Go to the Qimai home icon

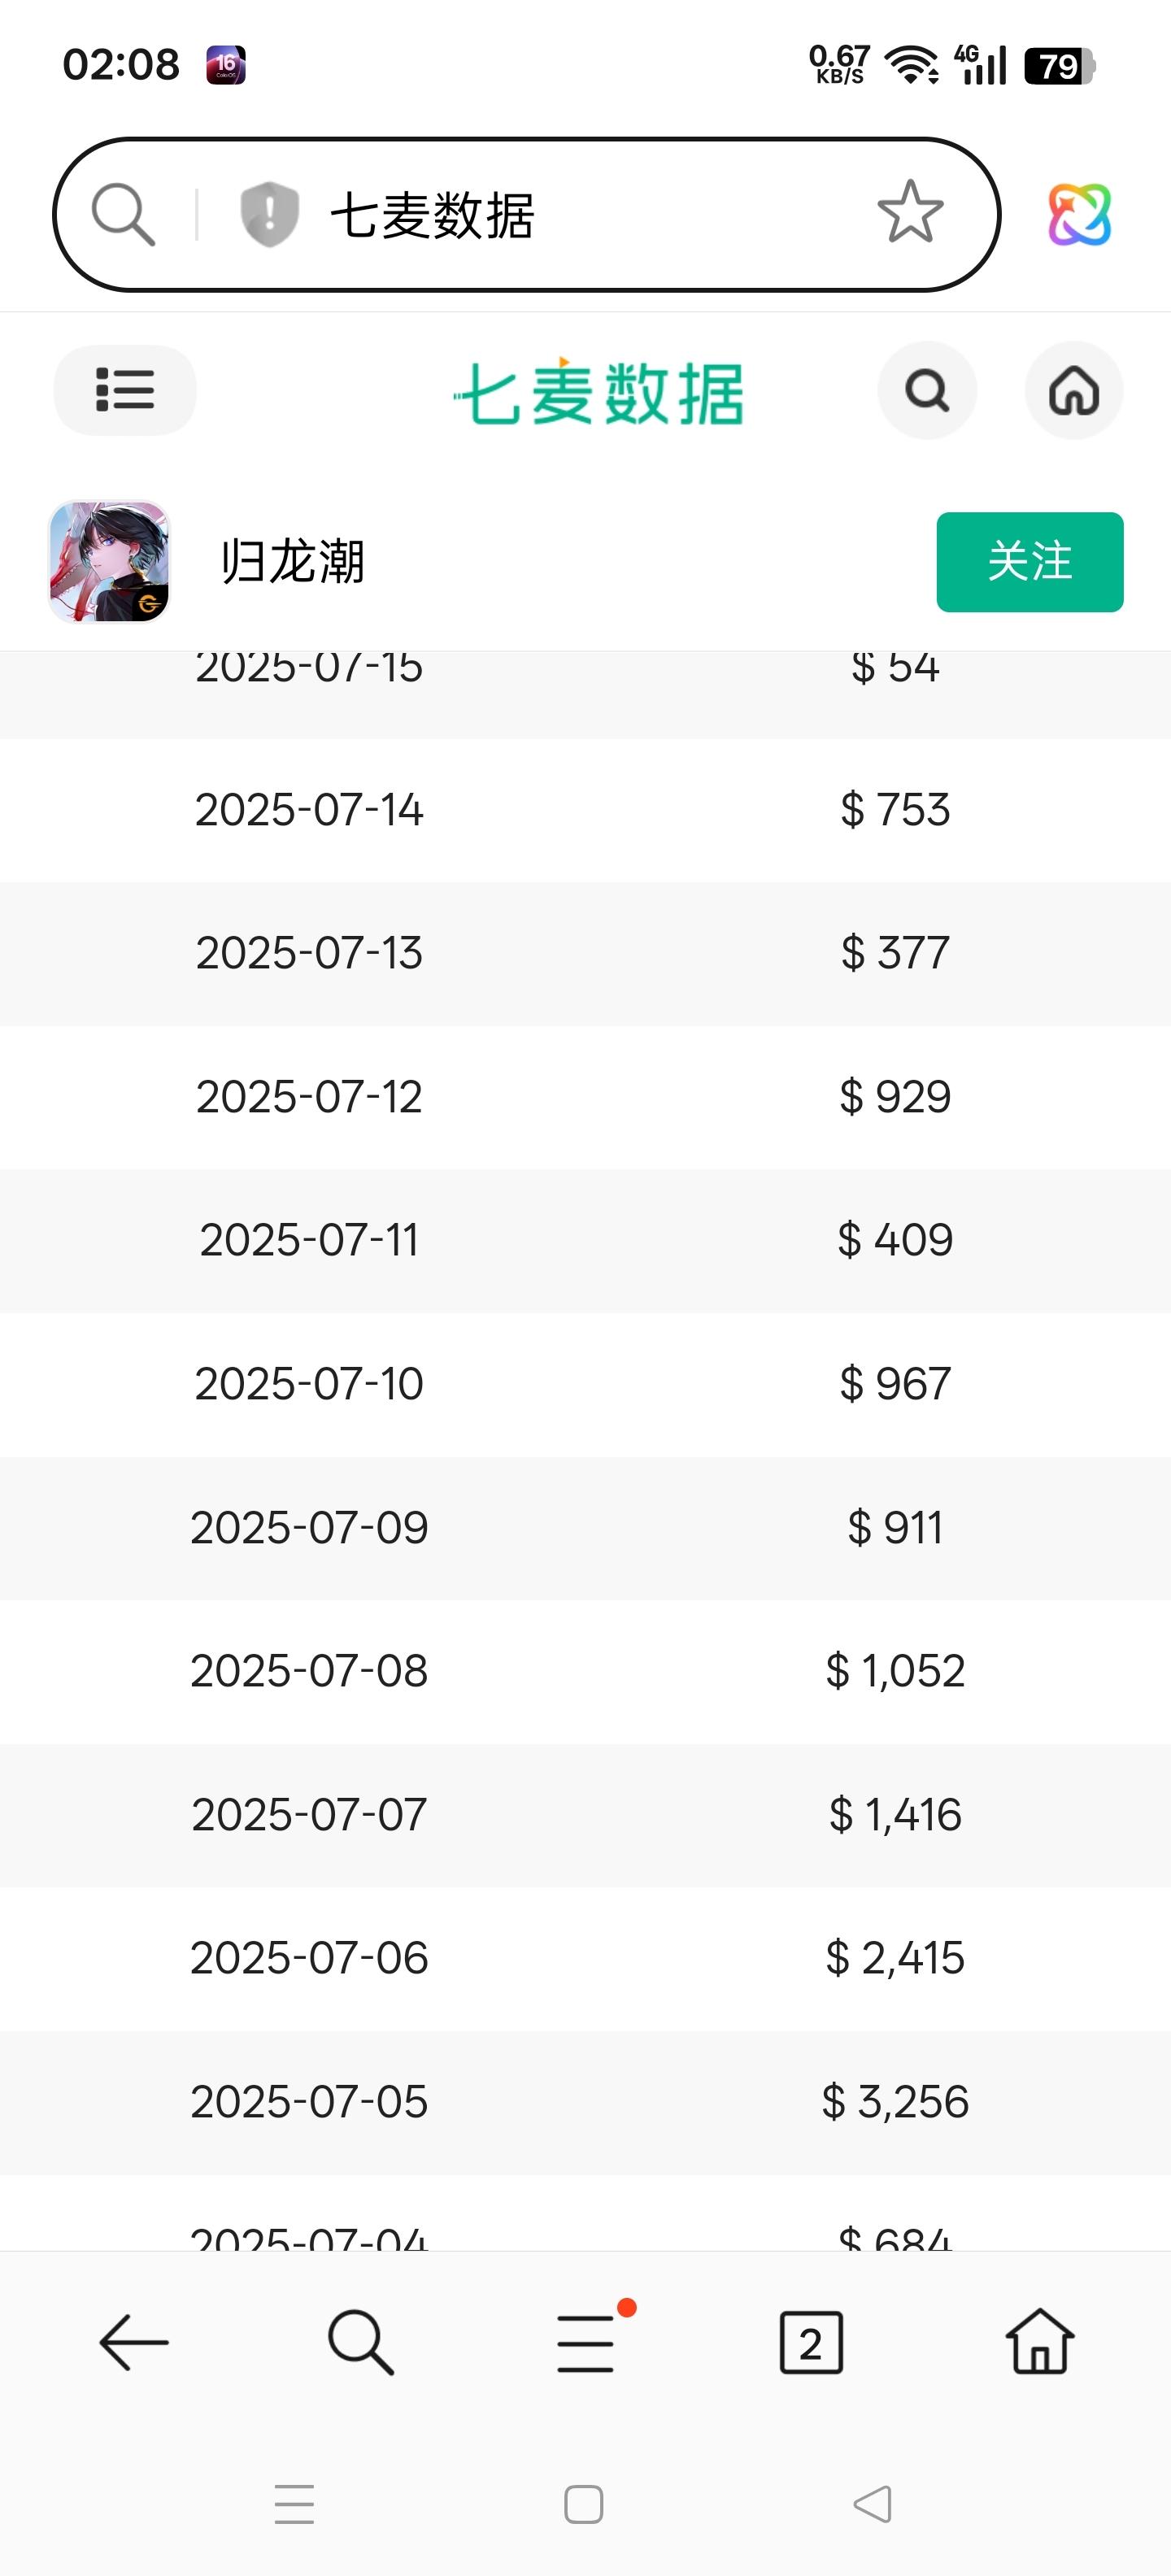pos(1073,390)
